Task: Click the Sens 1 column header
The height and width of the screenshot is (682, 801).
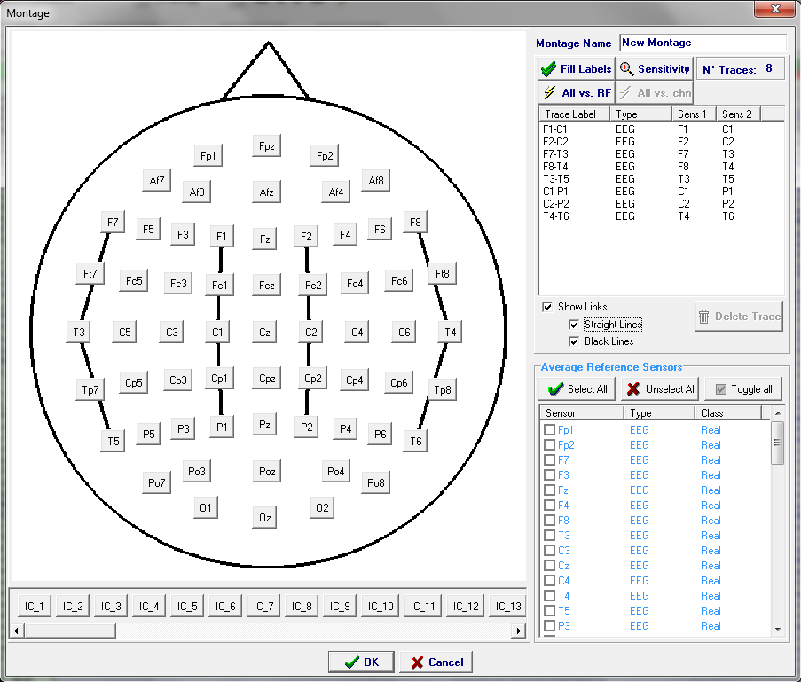Action: click(x=693, y=114)
